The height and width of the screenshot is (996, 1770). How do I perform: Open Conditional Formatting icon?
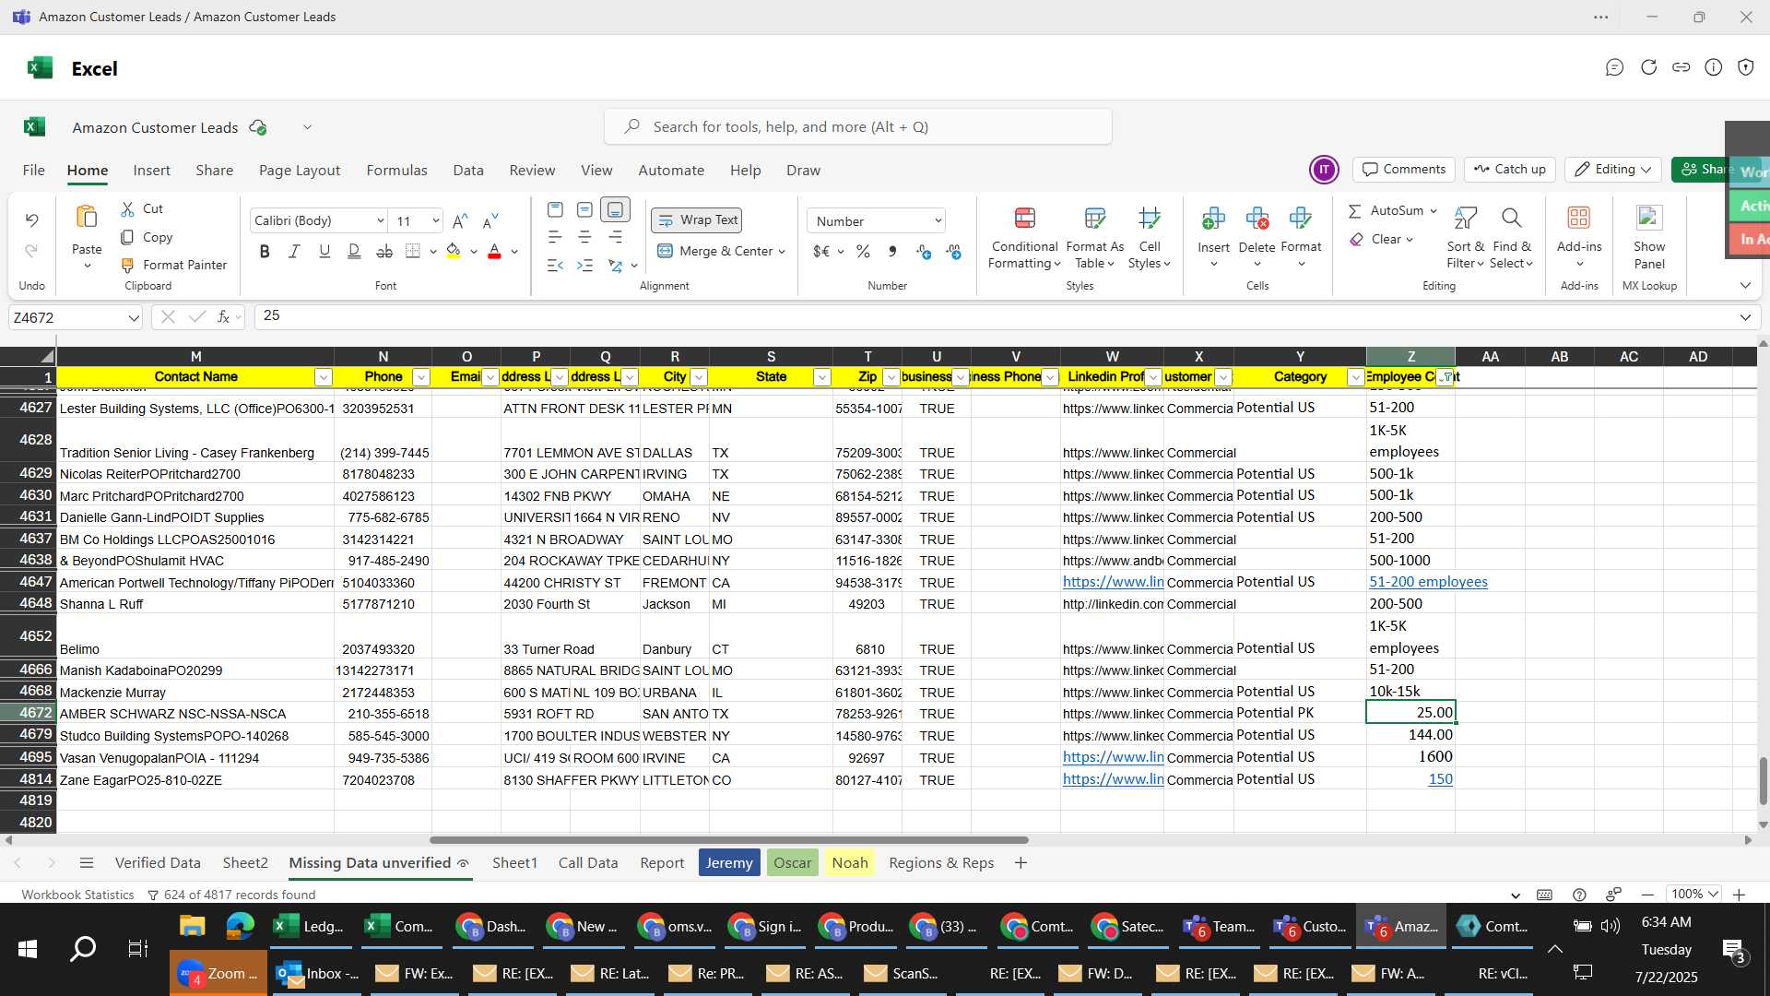pyautogui.click(x=1024, y=219)
